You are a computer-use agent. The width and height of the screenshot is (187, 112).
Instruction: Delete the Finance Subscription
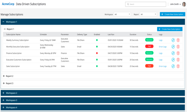point(178,53)
